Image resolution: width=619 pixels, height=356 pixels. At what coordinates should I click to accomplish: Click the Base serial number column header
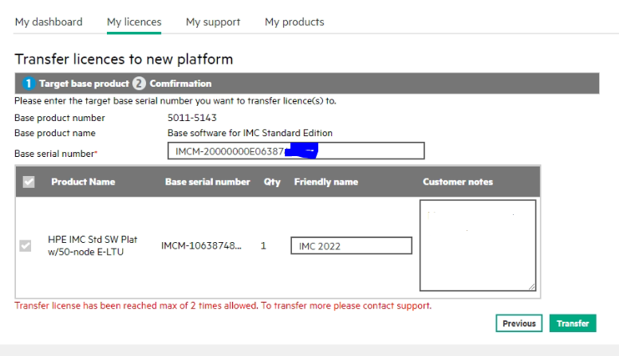click(207, 182)
